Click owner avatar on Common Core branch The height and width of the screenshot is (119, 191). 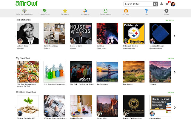[152, 114]
